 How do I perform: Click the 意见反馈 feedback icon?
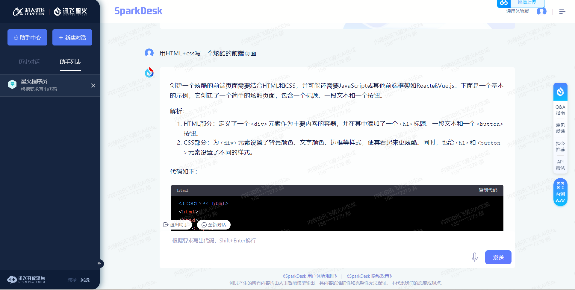(560, 128)
